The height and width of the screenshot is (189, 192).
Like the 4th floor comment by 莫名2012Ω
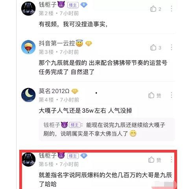[x=155, y=95]
